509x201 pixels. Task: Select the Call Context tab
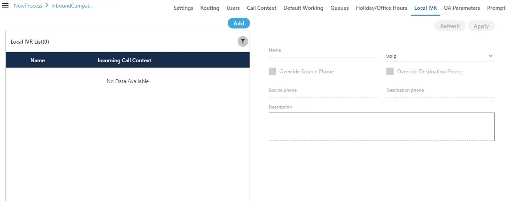262,8
